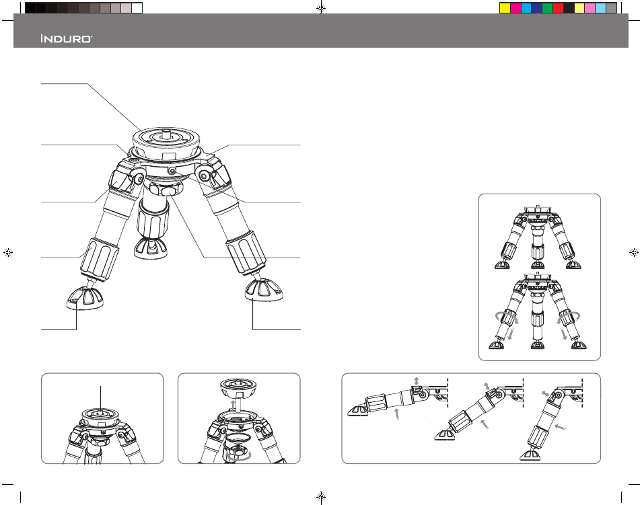Choose the red swatch in the color bar
Viewport: 642px width, 505px height.
558,8
